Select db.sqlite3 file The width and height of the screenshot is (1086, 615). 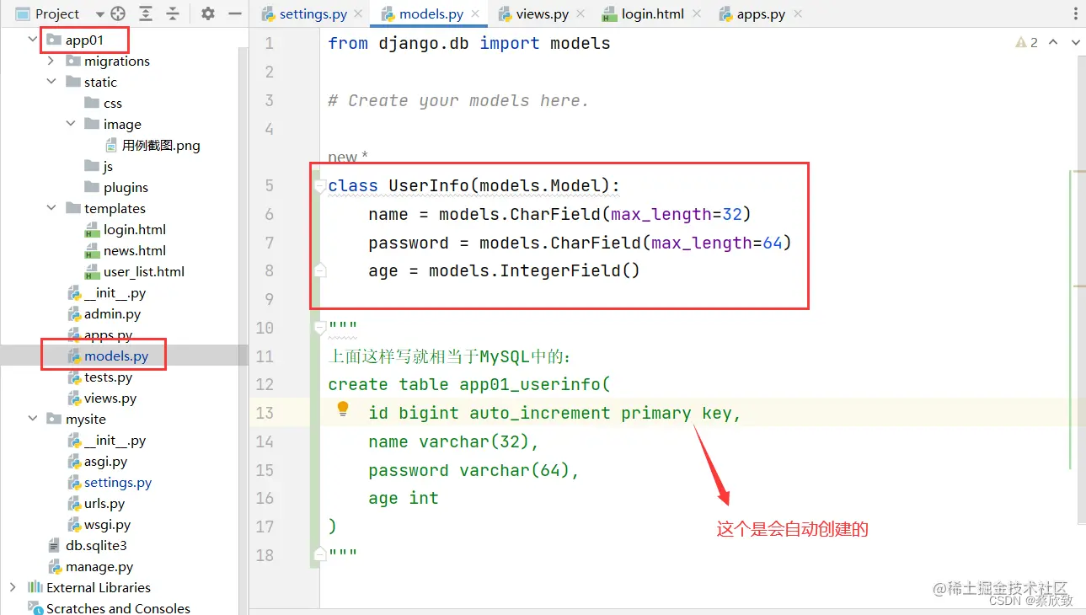tap(88, 545)
